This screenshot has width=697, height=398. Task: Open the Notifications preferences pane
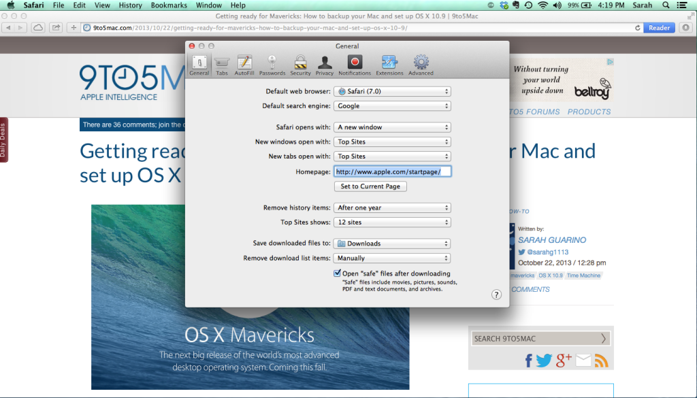pos(355,65)
